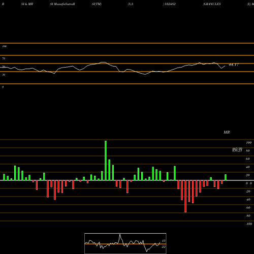Click the 60 label on MR axis
Viewport: 254px width, 254px height.
(248, 159)
